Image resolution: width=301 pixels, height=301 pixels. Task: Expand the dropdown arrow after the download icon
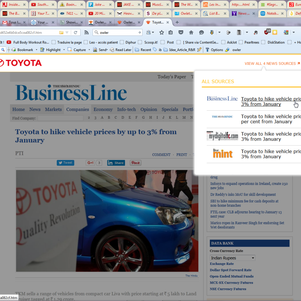click(x=219, y=32)
